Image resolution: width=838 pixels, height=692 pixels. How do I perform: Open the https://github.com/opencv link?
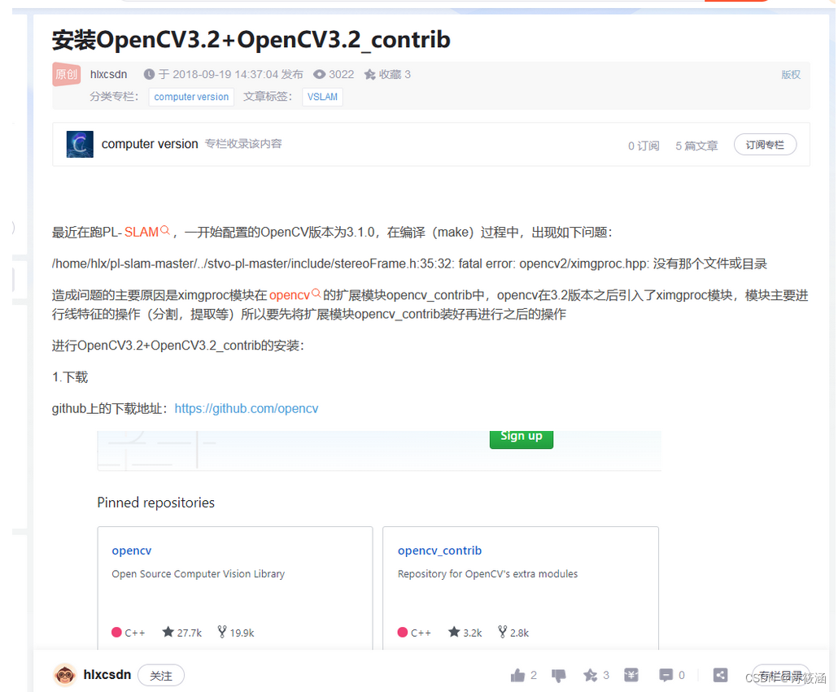click(247, 408)
